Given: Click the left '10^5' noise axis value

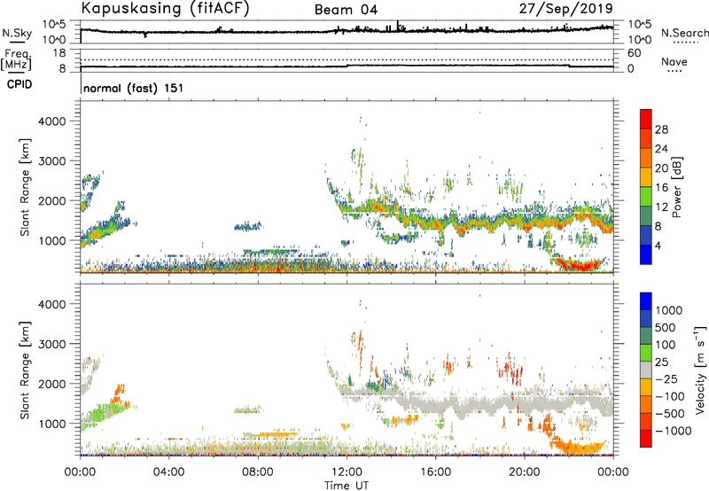Looking at the screenshot, I should tap(54, 25).
